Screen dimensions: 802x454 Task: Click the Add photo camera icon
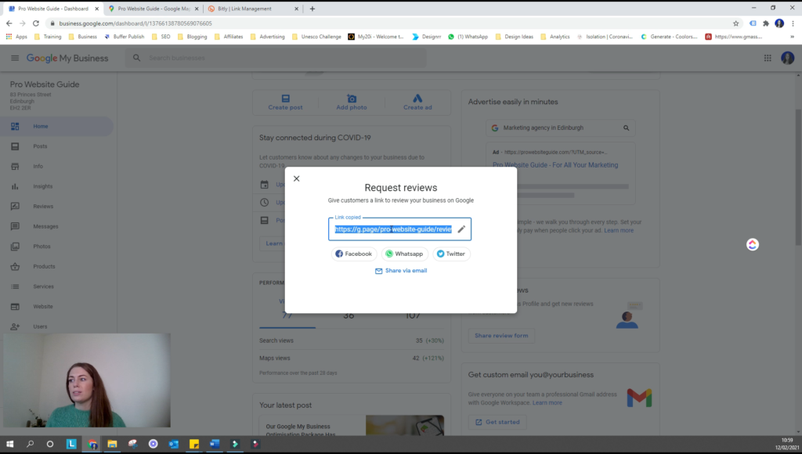352,98
